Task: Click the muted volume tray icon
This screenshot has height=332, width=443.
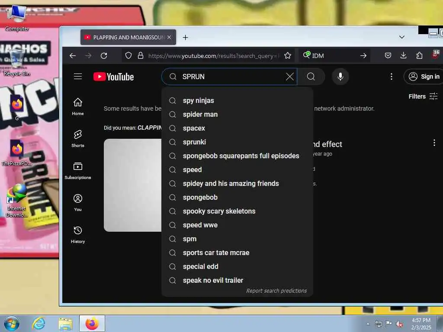Action: point(399,324)
